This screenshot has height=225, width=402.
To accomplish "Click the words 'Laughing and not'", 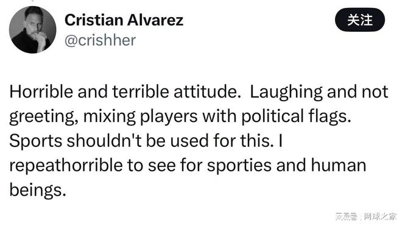I will click(319, 92).
